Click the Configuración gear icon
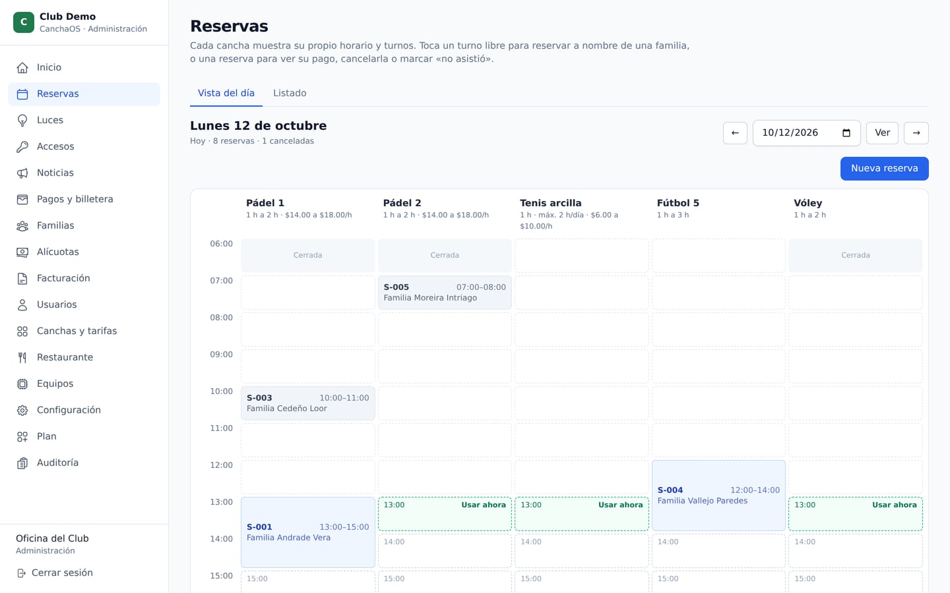The height and width of the screenshot is (593, 950). (x=22, y=410)
